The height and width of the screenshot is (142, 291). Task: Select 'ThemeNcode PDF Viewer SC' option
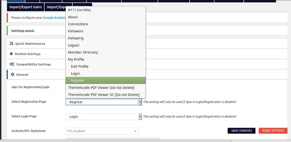[x=103, y=95]
